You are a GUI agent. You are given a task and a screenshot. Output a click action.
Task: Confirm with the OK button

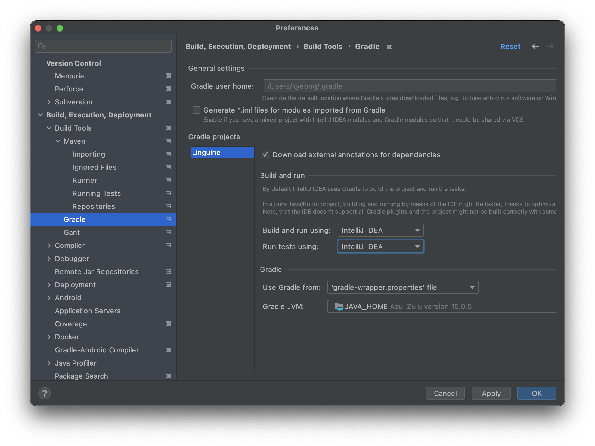(537, 393)
